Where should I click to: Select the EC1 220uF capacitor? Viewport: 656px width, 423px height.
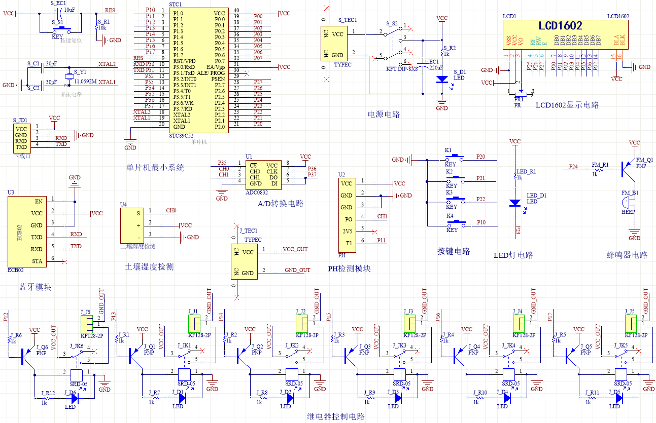pos(423,64)
